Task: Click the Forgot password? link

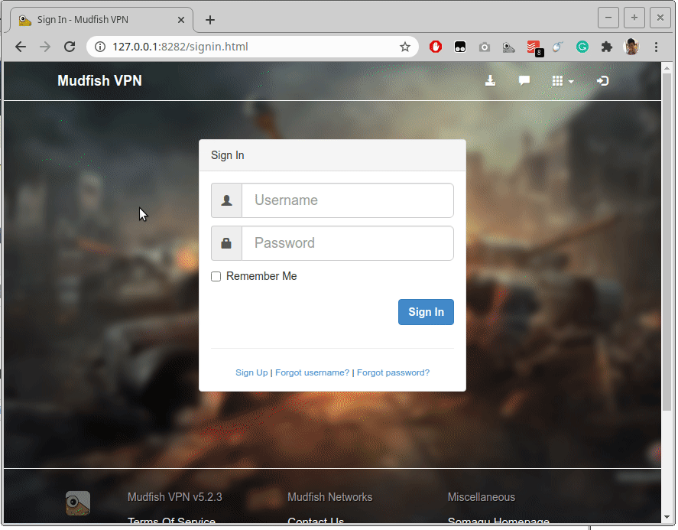Action: (x=393, y=372)
